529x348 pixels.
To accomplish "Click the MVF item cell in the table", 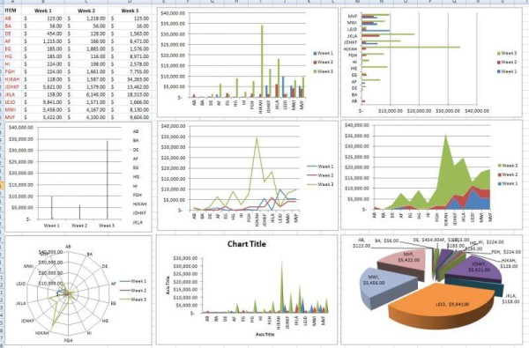I will [12, 117].
